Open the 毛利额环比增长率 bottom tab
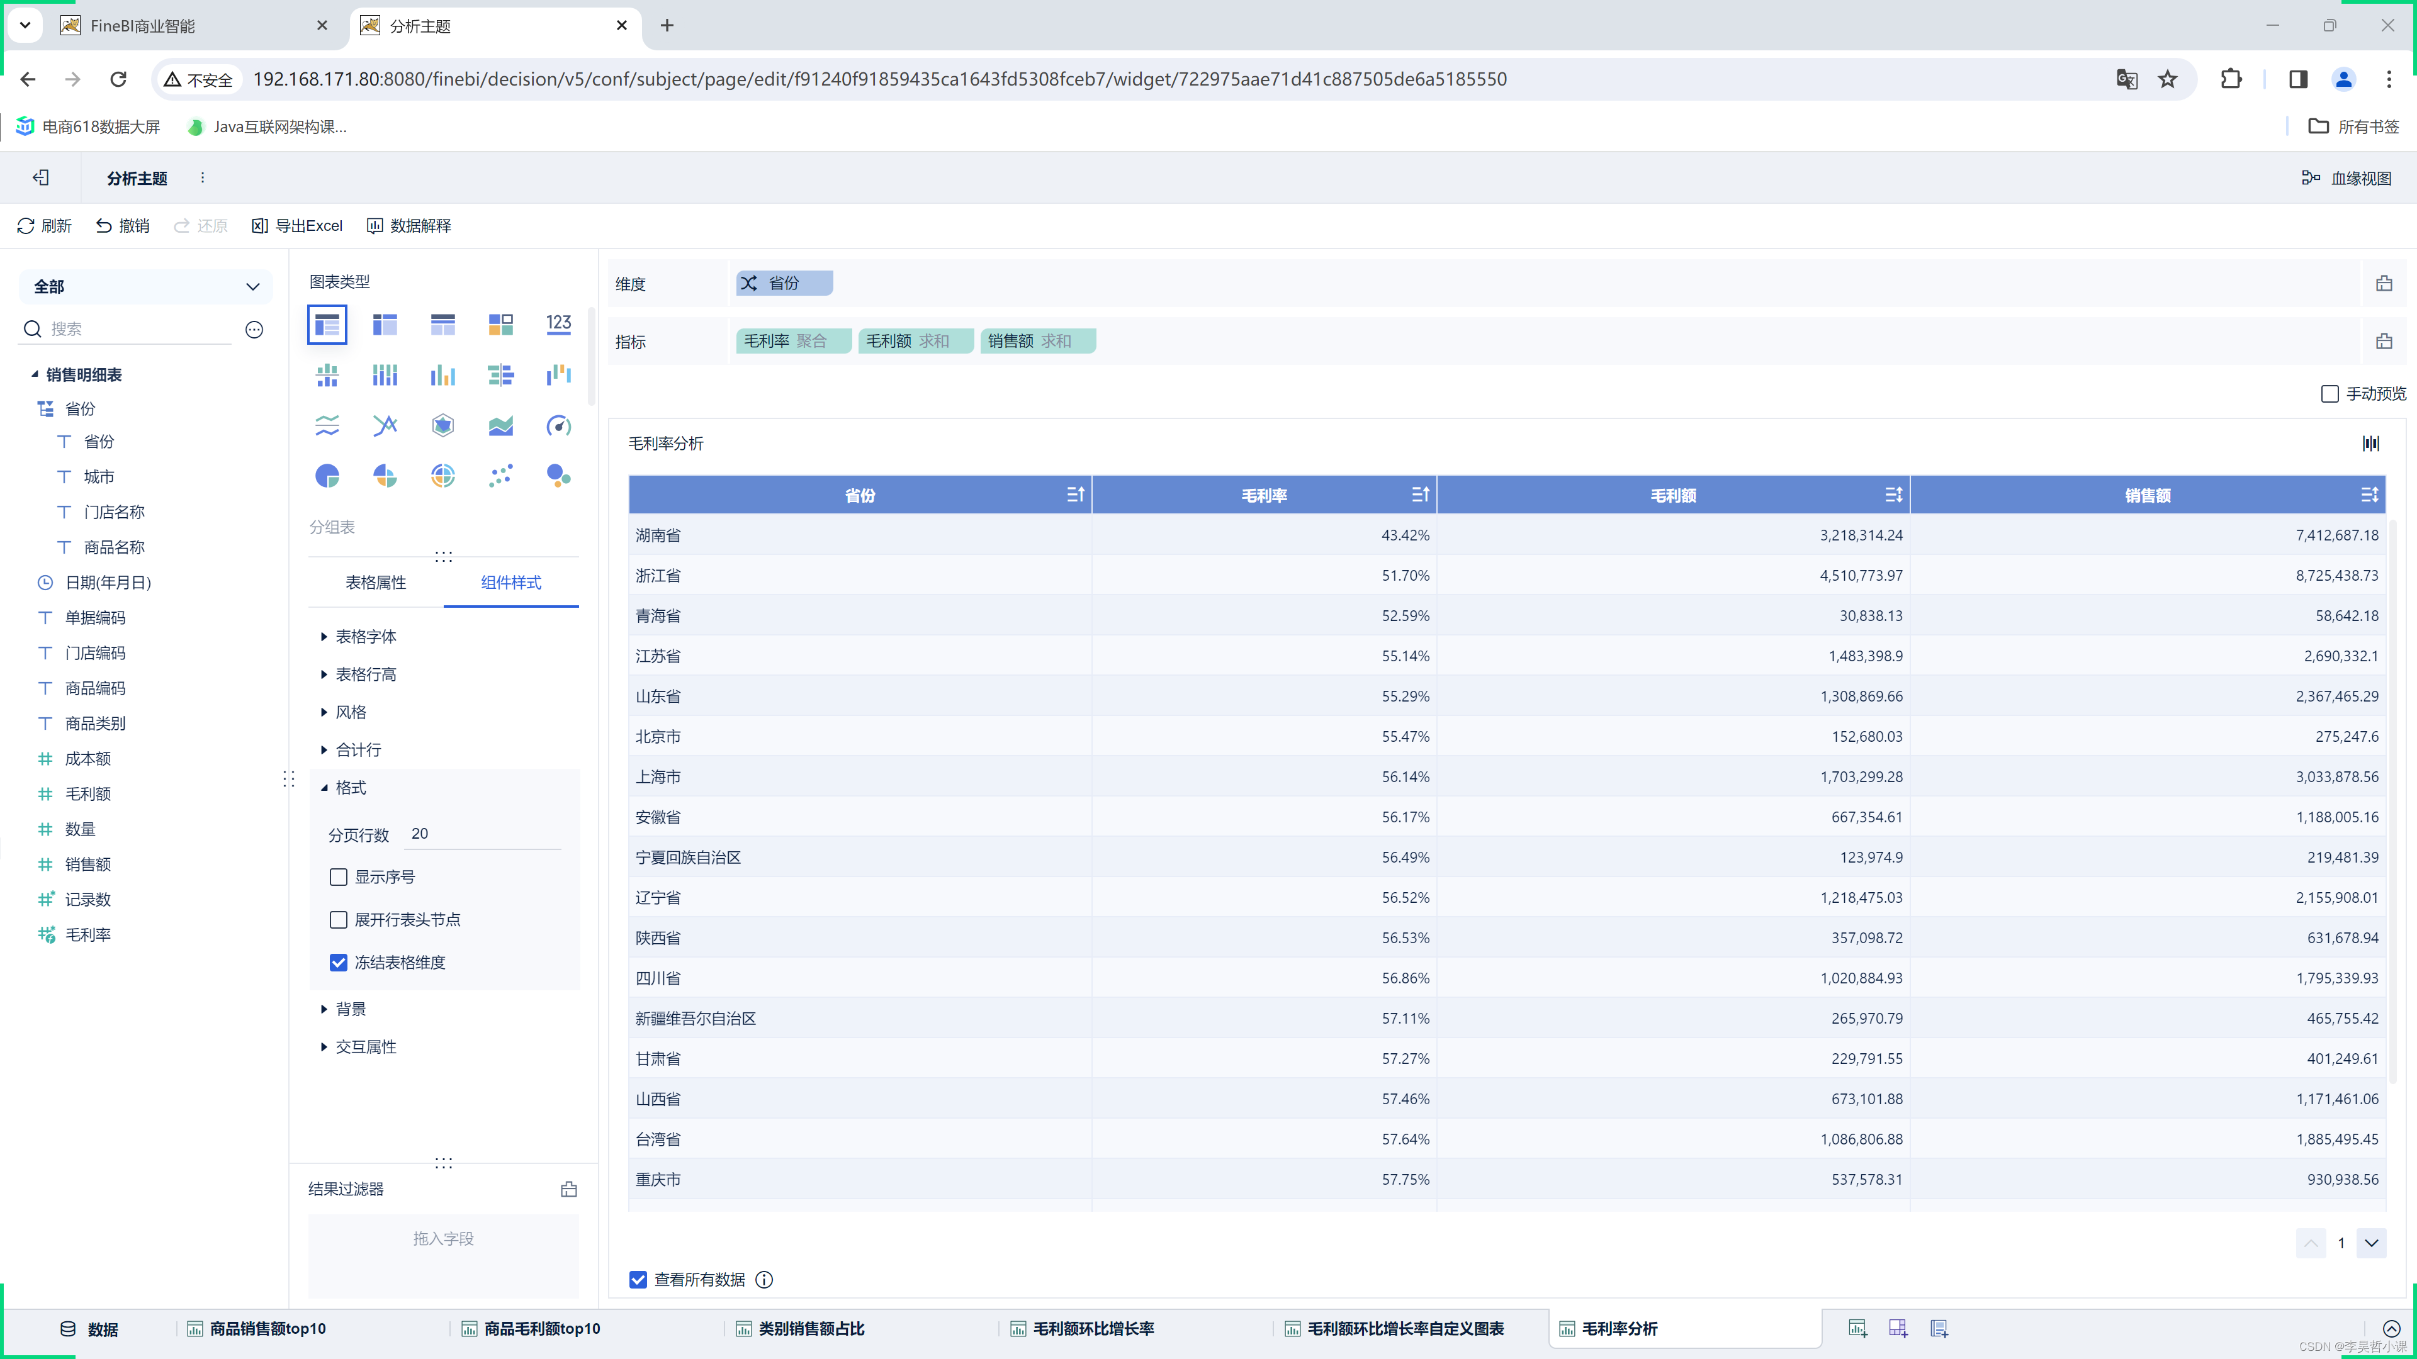 [1083, 1329]
